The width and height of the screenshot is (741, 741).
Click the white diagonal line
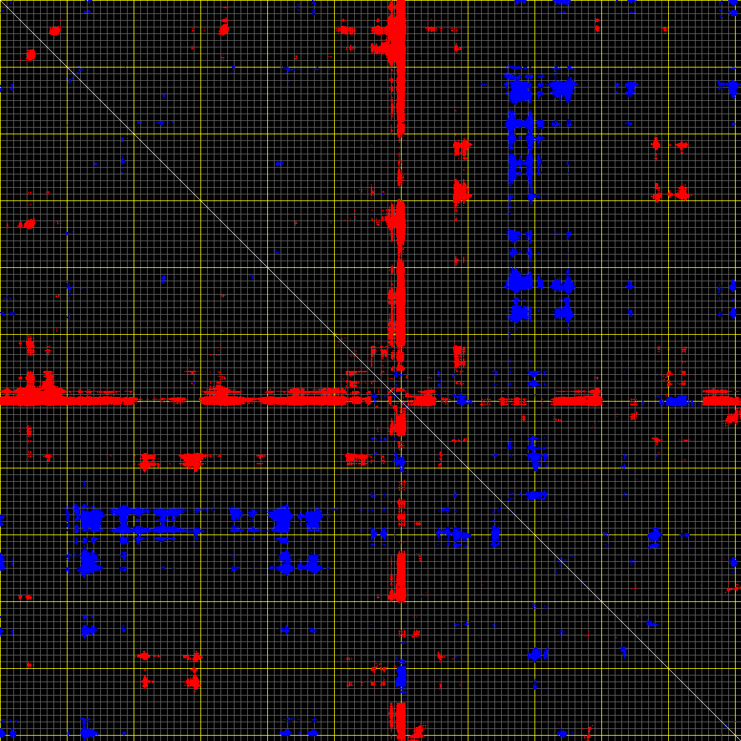(x=200, y=200)
